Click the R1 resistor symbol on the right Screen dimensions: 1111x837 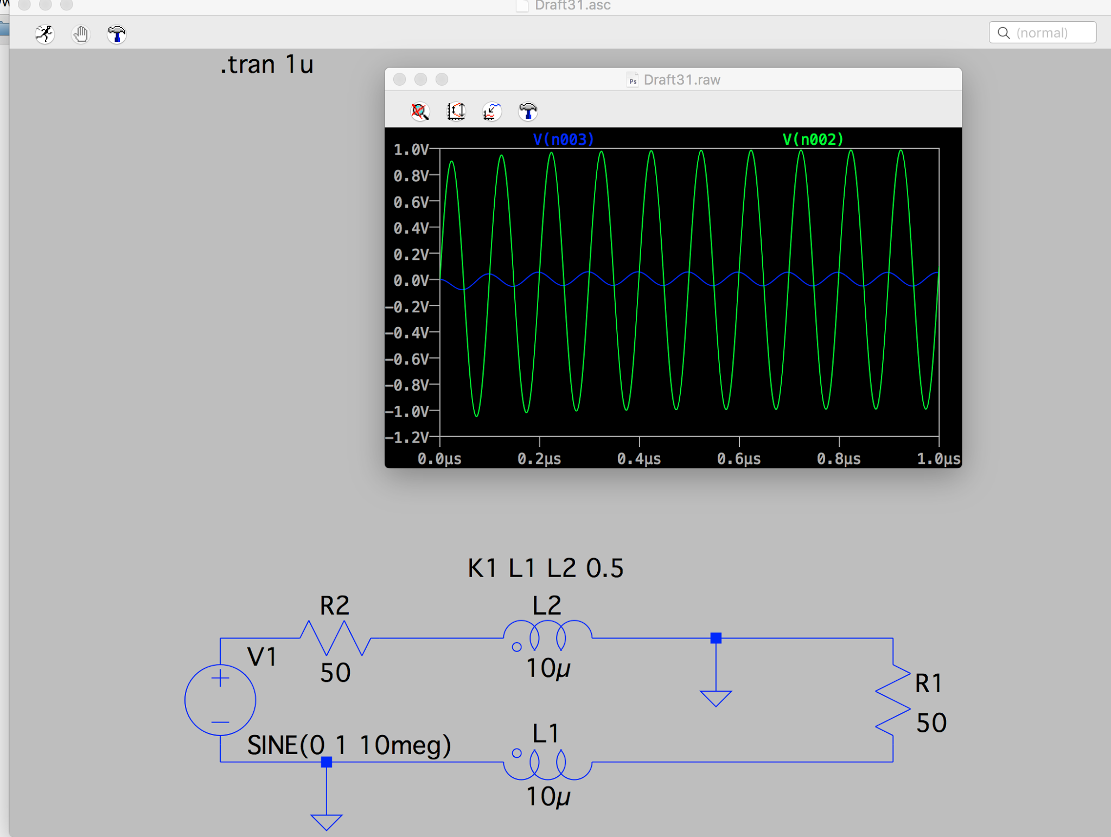[892, 701]
